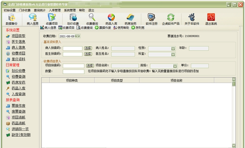This screenshot has height=148, width=245.
Task: Click the 项目类型 column header
Action: click(117, 80)
